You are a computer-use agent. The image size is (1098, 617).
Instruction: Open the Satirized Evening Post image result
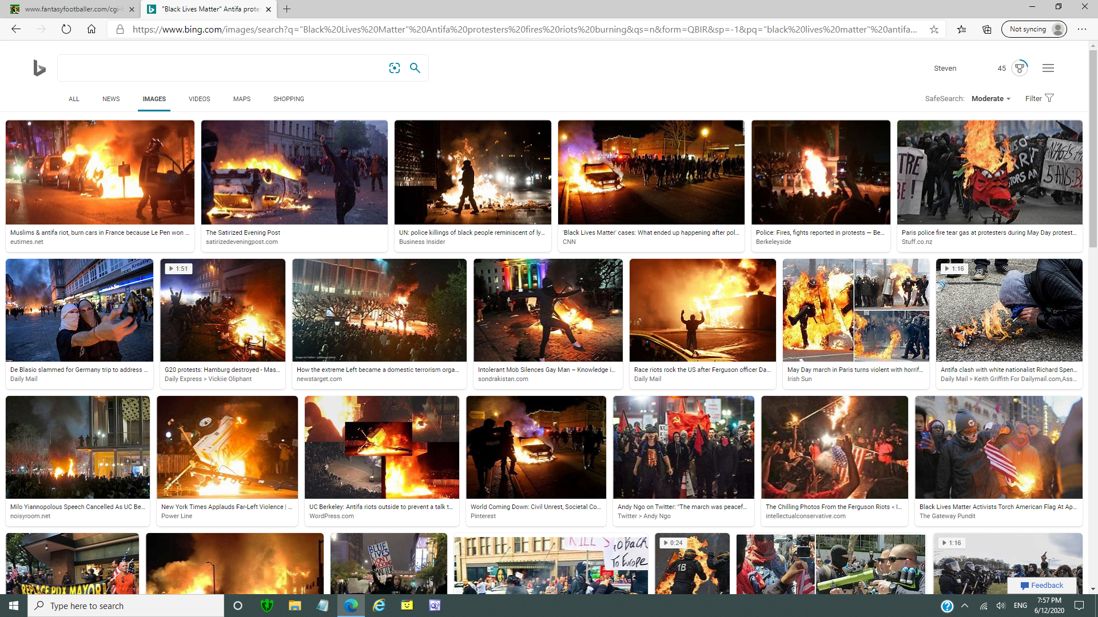pyautogui.click(x=294, y=172)
